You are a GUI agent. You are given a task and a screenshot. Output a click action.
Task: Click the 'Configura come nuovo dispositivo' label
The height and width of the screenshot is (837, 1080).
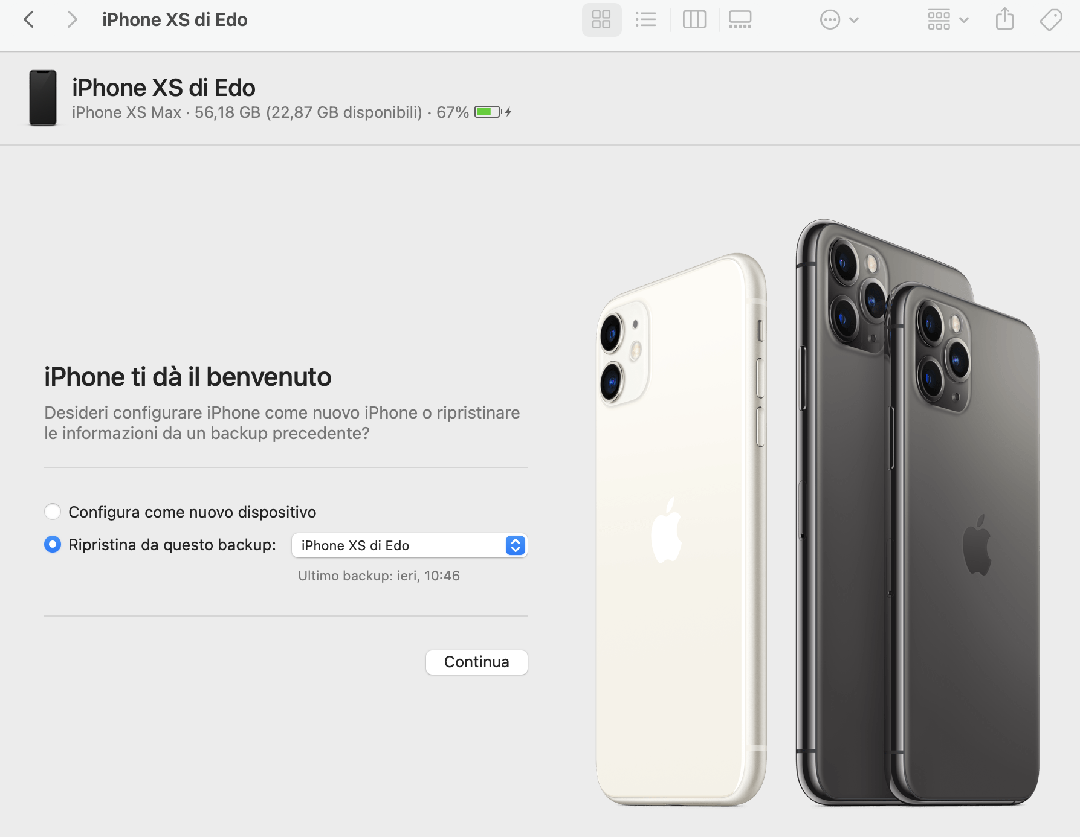(x=192, y=512)
